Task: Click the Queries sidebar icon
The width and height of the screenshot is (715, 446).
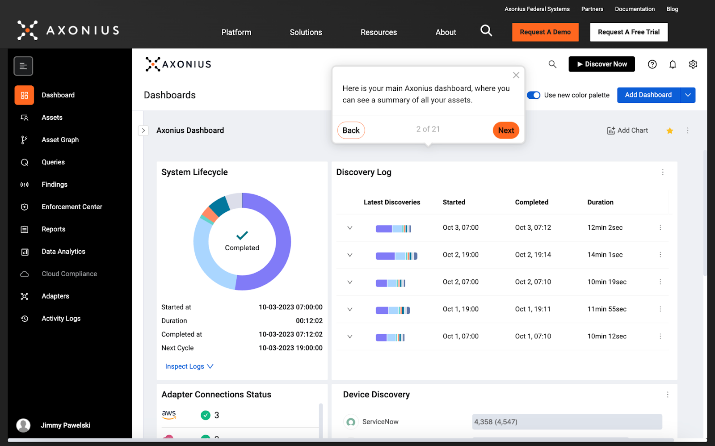Action: pyautogui.click(x=25, y=162)
